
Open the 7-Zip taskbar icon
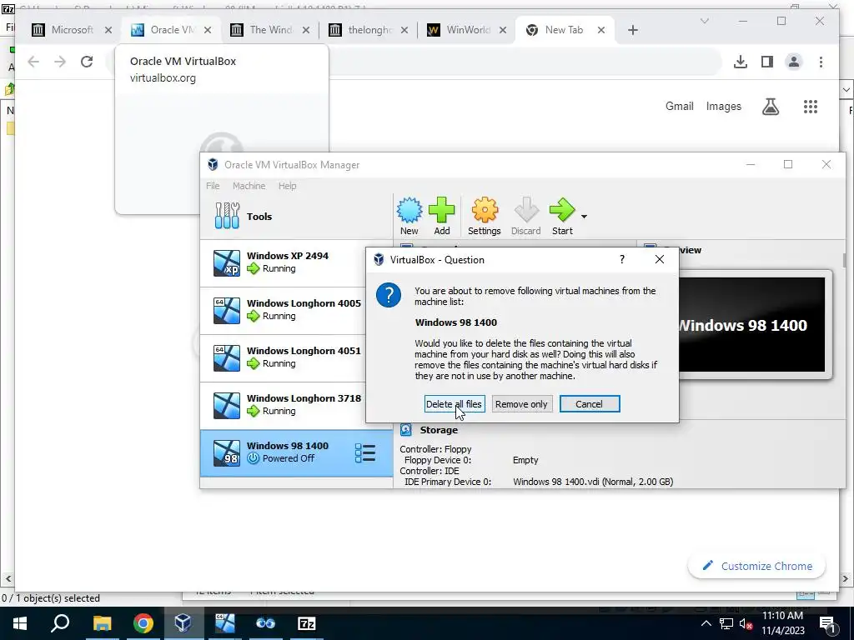(307, 623)
